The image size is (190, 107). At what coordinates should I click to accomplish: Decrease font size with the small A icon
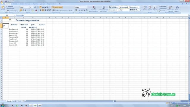coord(37,7)
